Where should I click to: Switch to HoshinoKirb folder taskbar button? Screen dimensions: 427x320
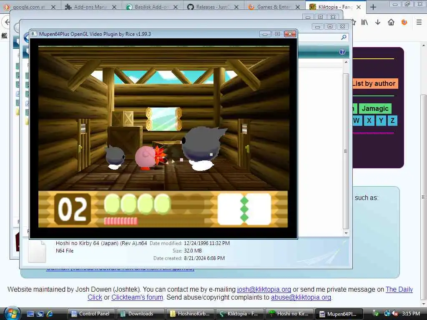(x=190, y=314)
